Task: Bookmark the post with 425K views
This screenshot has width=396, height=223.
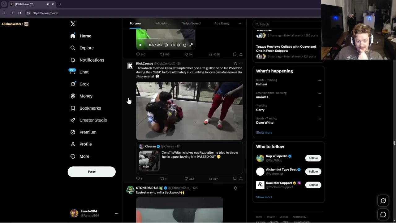Action: tap(235, 54)
